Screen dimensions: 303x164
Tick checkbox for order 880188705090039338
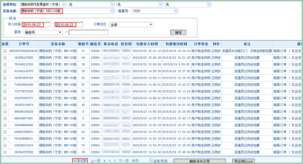click(x=5, y=51)
